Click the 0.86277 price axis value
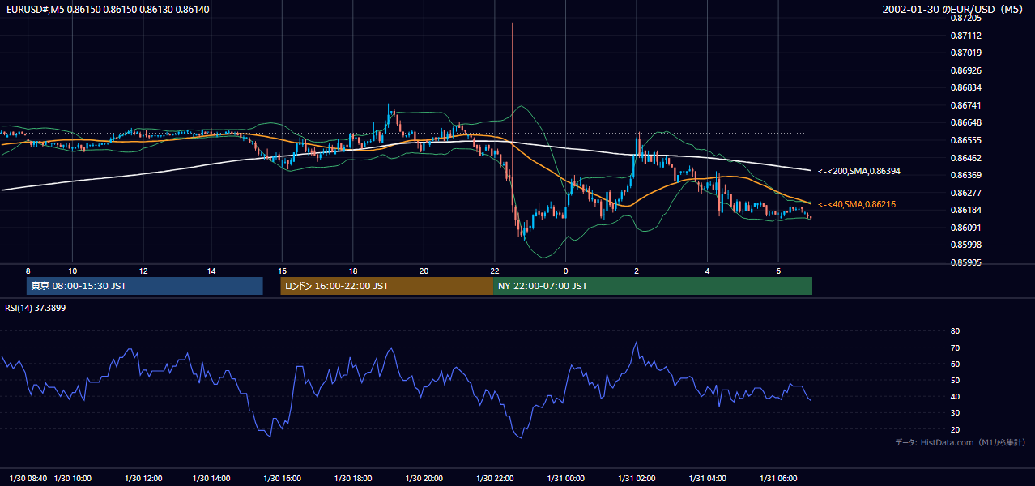 tap(965, 193)
